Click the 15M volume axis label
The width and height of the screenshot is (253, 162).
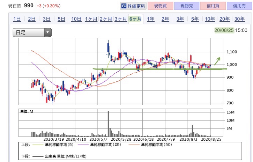click(230, 112)
